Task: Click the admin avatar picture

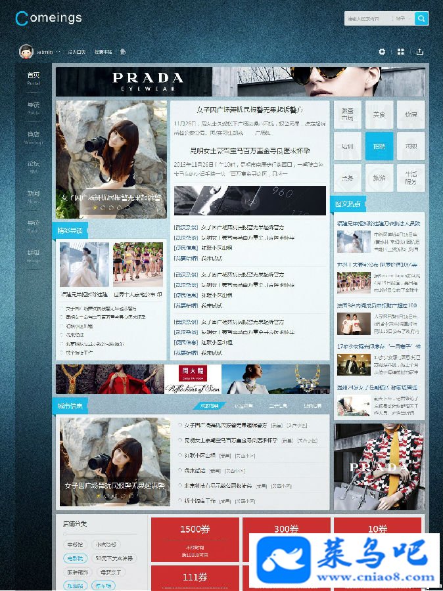Action: [26, 51]
